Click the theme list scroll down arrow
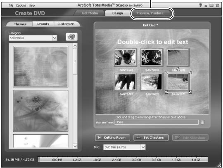 [x=75, y=146]
